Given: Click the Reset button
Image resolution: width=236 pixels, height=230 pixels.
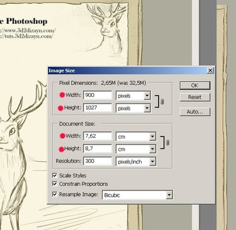Looking at the screenshot, I should [195, 97].
